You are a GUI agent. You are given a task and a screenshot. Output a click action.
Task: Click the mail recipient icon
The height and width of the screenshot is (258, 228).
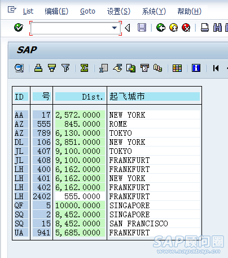144,68
